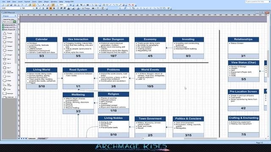271x152 pixels.
Task: Open the Insert menu
Action: 20,2
